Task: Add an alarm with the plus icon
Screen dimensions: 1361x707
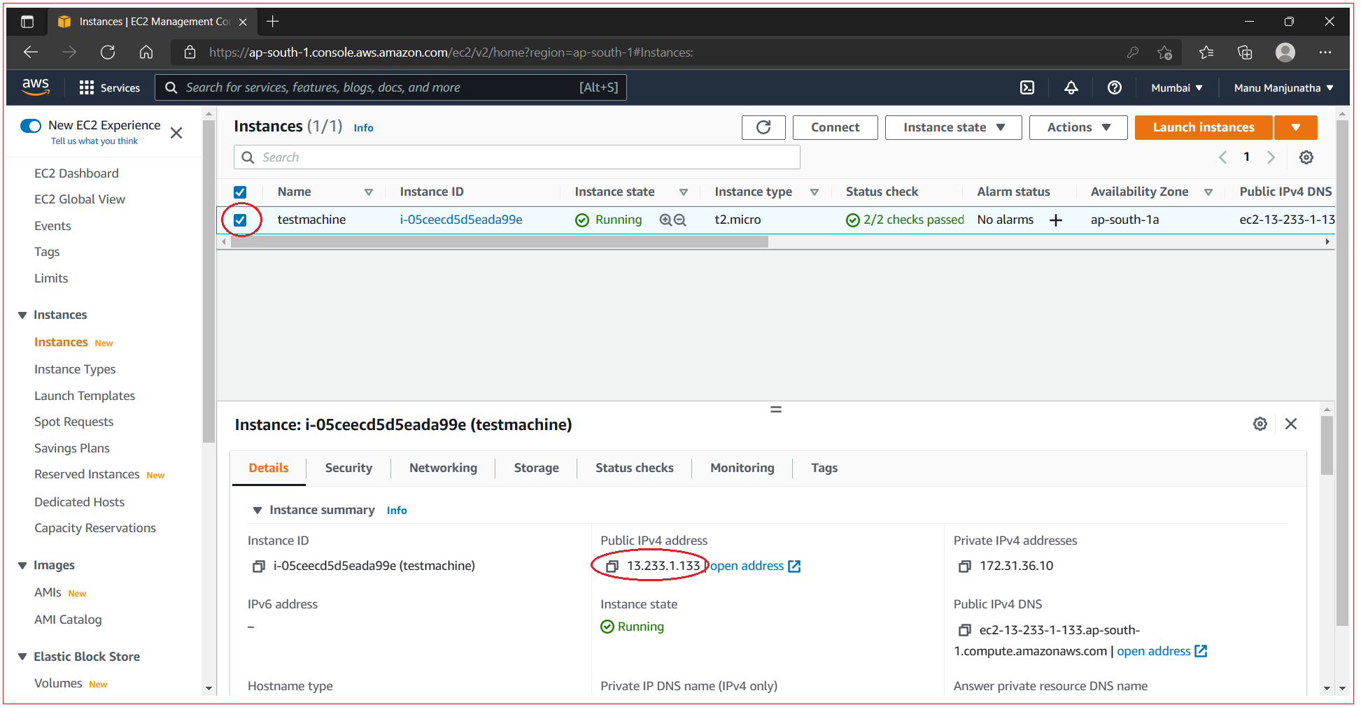Action: click(1056, 220)
